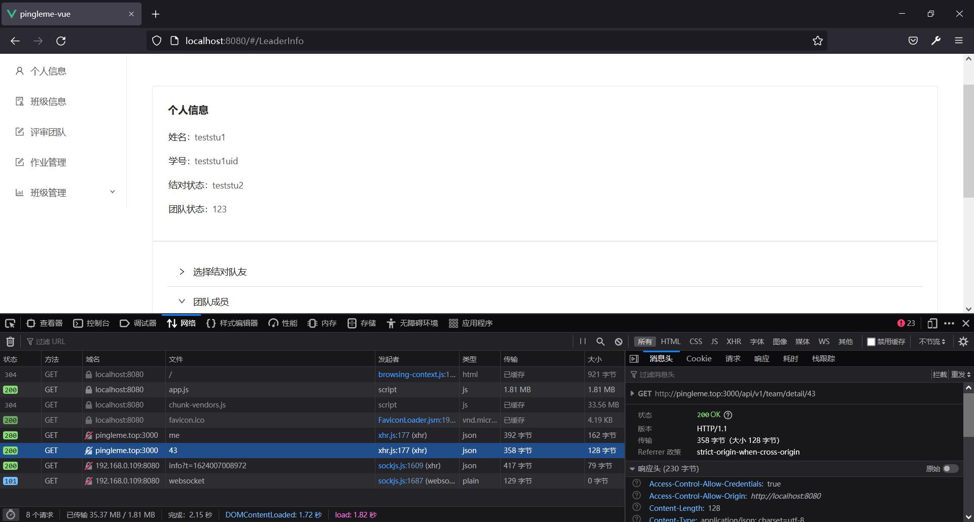This screenshot has width=974, height=522.
Task: Open throttling dropdown 不节流
Action: click(932, 342)
